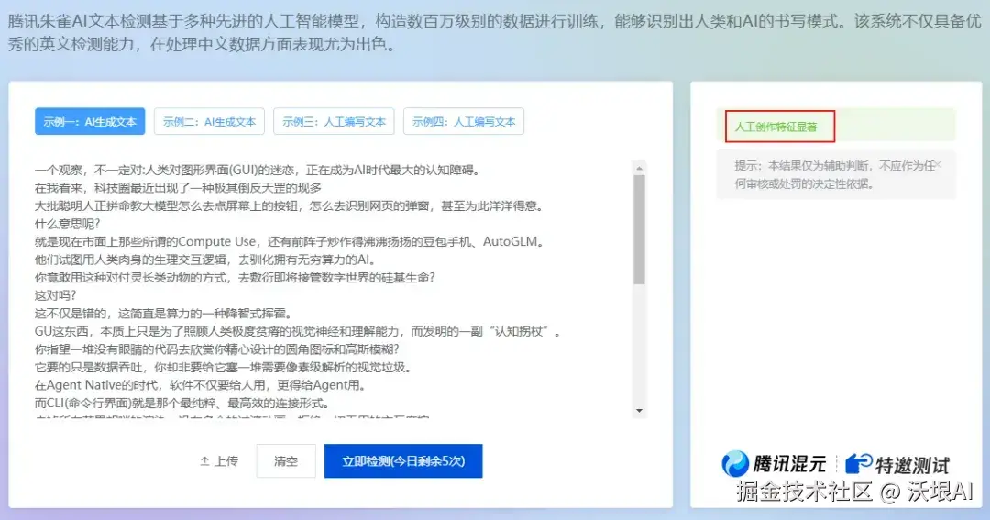Select the 示例二：AI生成文本 tab
The image size is (990, 520).
209,121
